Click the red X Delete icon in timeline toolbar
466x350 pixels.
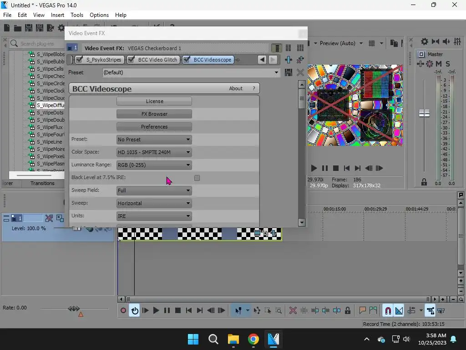[293, 310]
